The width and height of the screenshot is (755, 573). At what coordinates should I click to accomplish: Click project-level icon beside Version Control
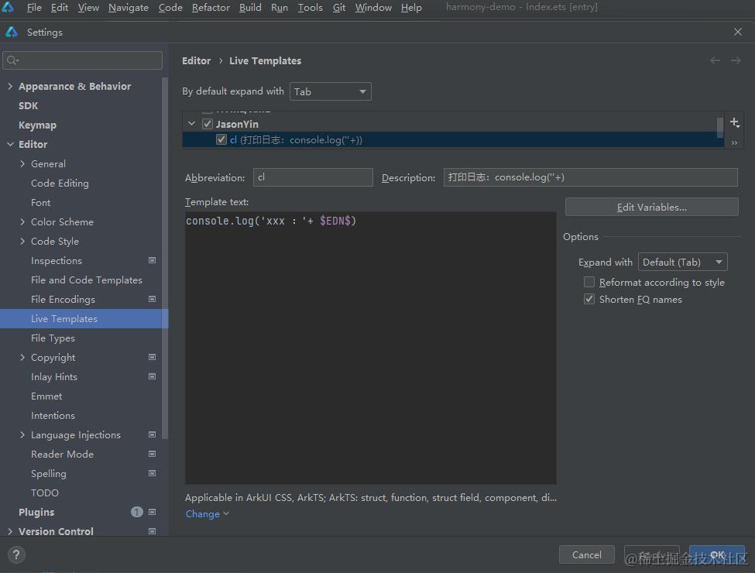152,531
